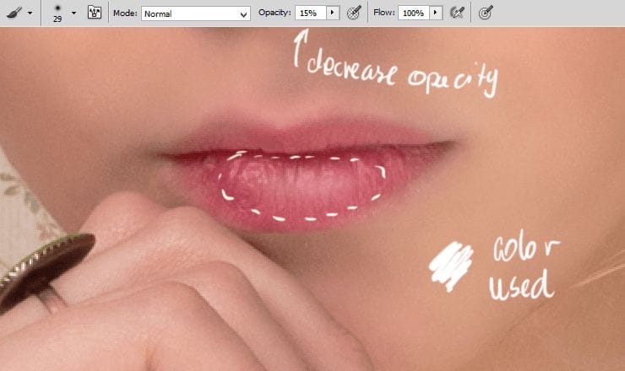Click the Mode label text
The width and height of the screenshot is (625, 371).
tap(125, 13)
